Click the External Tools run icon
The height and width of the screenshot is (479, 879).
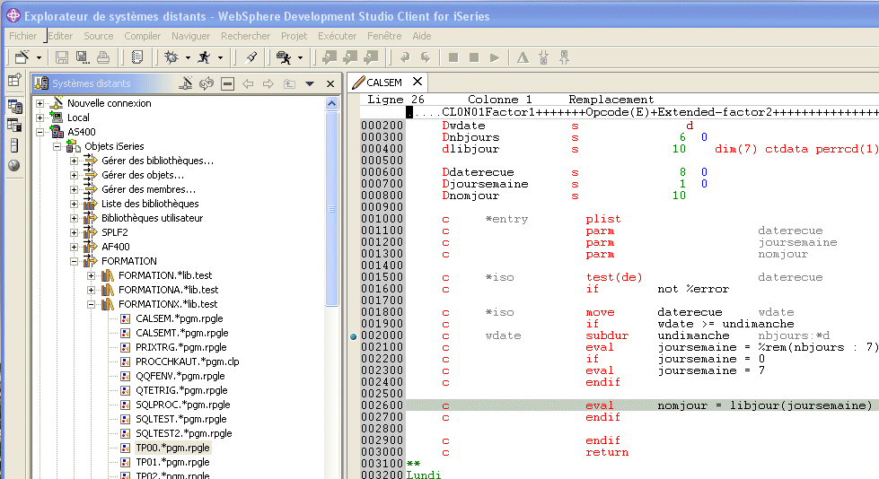[284, 57]
